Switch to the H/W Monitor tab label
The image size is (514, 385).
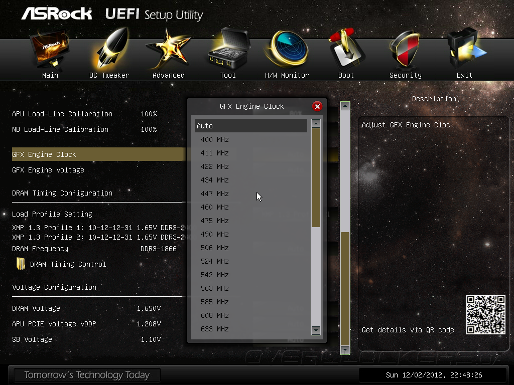click(287, 75)
